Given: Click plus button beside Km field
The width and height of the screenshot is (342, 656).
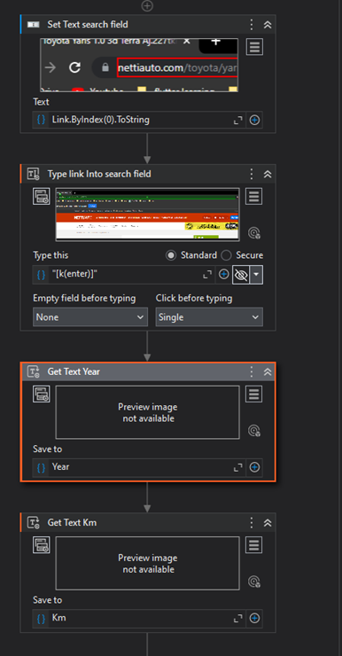Looking at the screenshot, I should [x=254, y=619].
